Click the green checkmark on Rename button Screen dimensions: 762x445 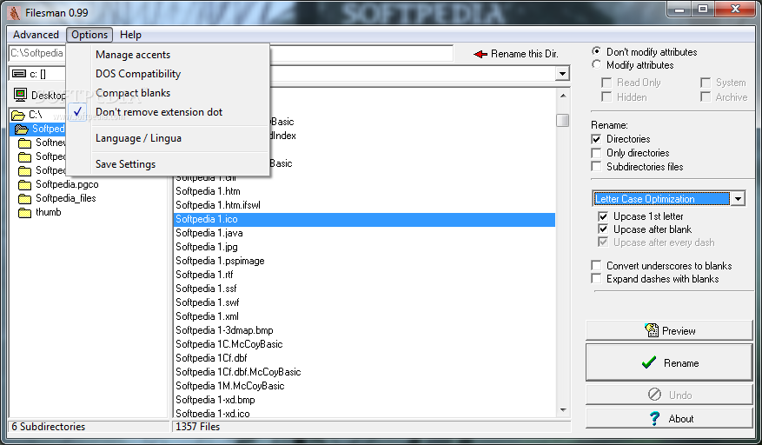[649, 362]
